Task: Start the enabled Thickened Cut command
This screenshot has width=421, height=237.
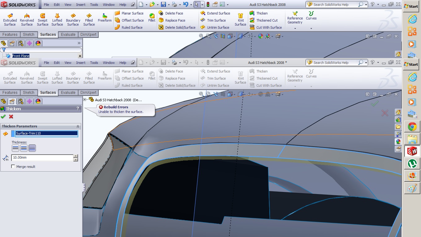Action: click(x=264, y=20)
